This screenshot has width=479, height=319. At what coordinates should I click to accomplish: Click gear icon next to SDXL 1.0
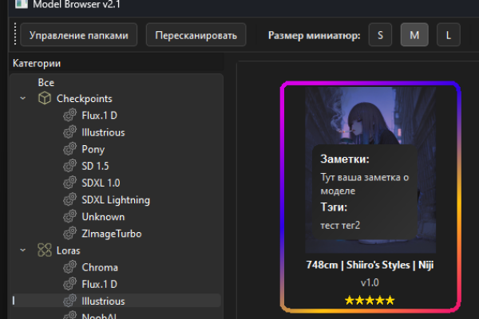pos(69,183)
